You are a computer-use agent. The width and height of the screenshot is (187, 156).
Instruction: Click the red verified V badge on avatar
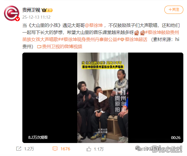pyautogui.click(x=17, y=19)
